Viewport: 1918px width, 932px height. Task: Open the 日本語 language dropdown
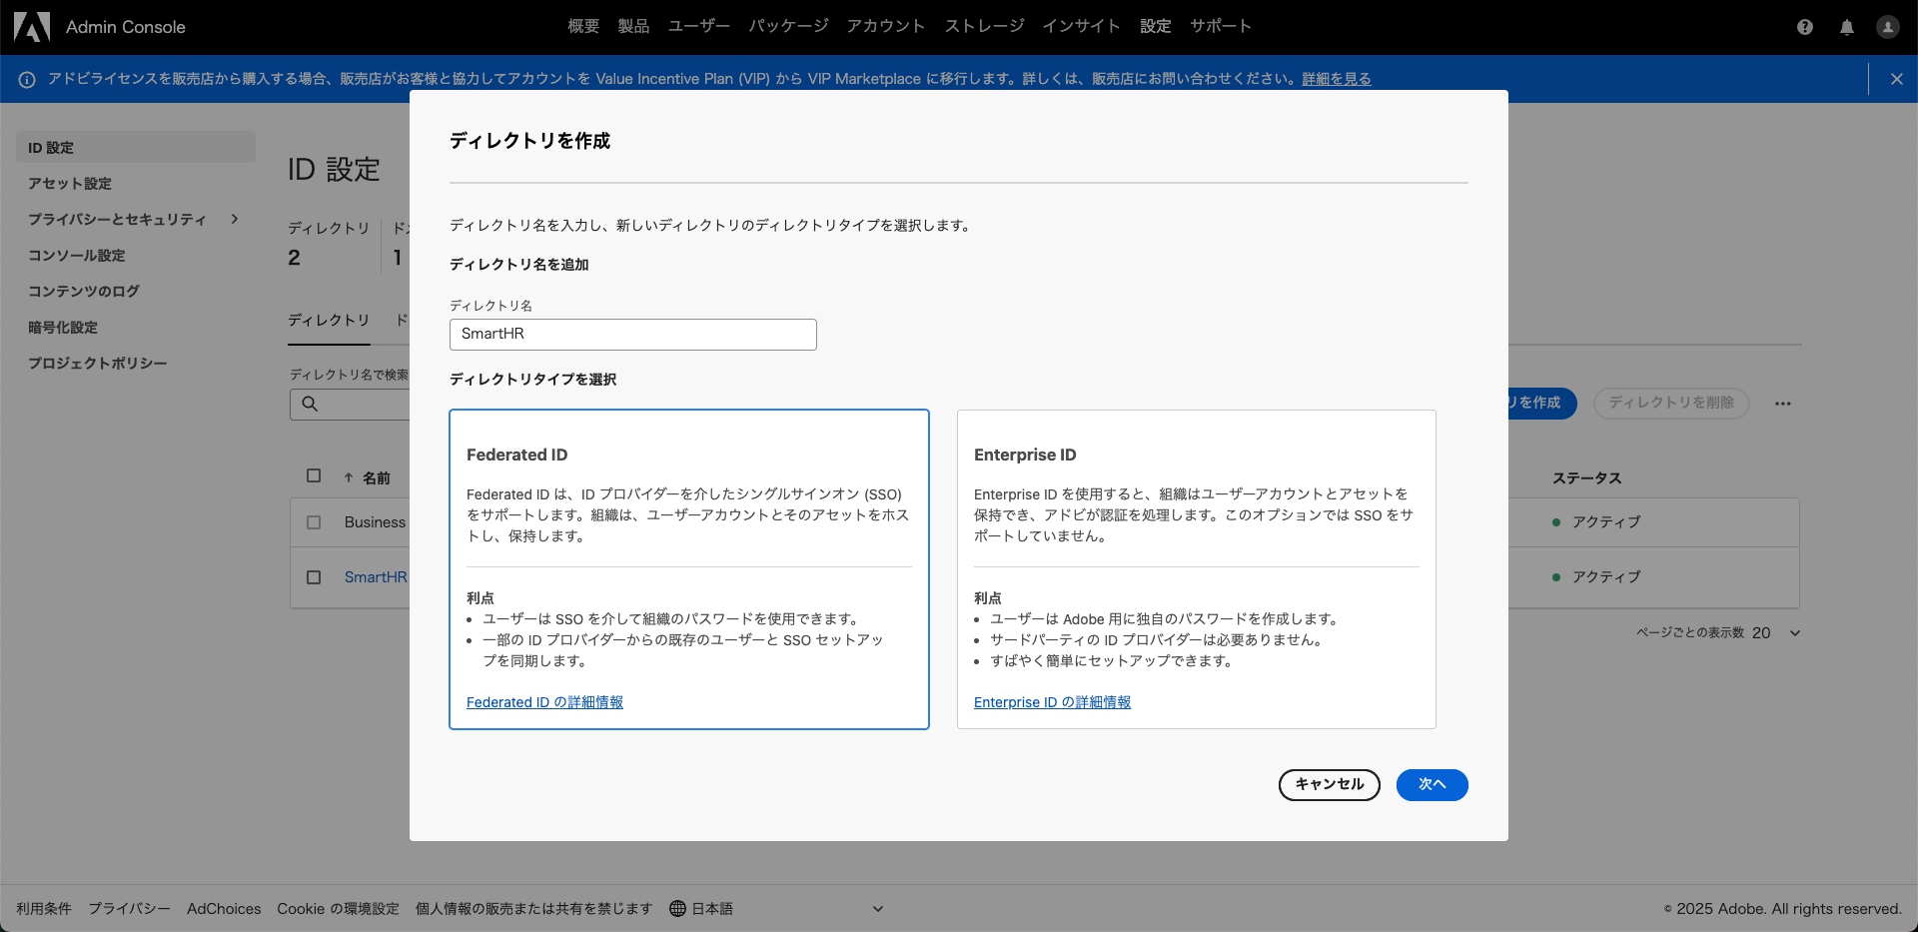point(776,908)
